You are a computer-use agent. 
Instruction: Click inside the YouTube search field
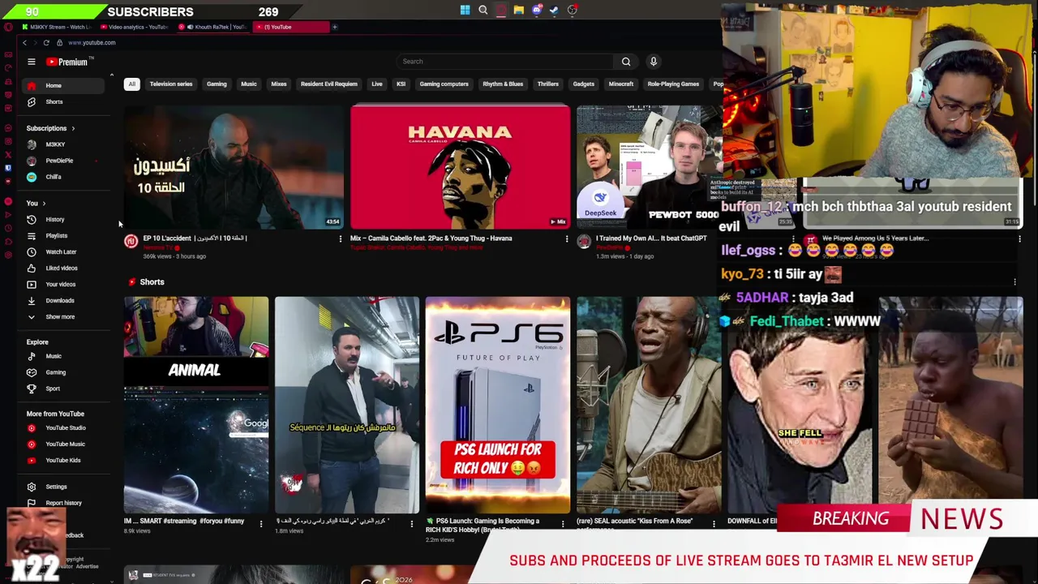click(506, 62)
